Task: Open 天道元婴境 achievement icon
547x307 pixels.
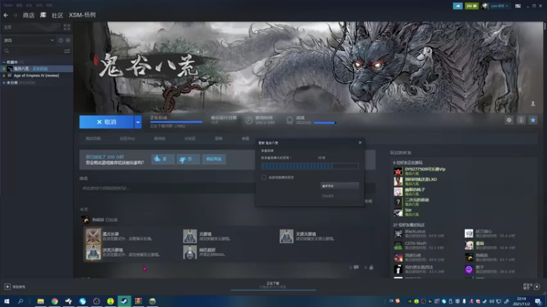Action: point(286,236)
